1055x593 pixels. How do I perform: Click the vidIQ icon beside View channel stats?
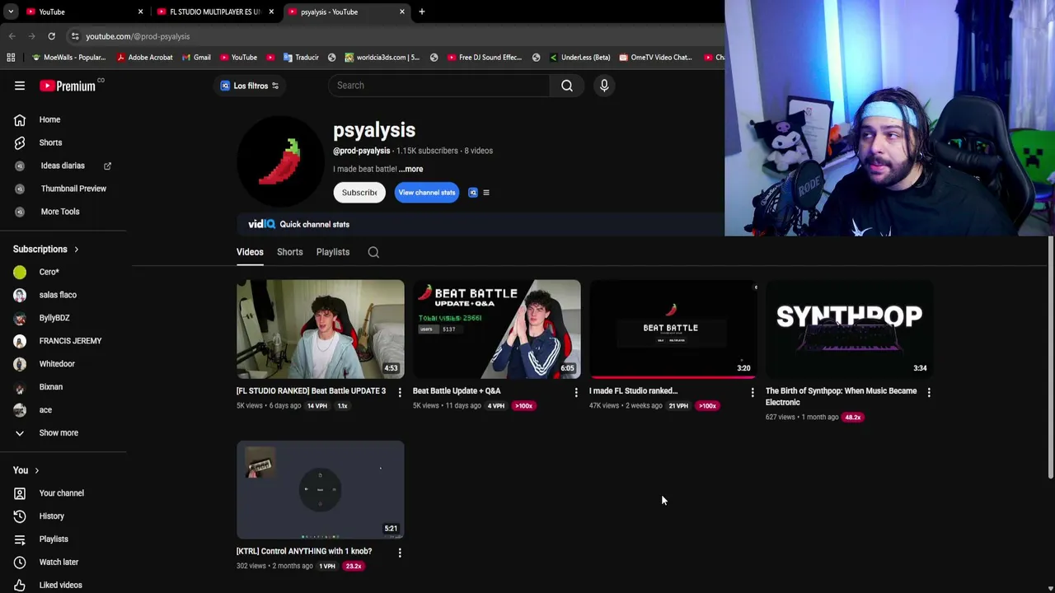473,193
